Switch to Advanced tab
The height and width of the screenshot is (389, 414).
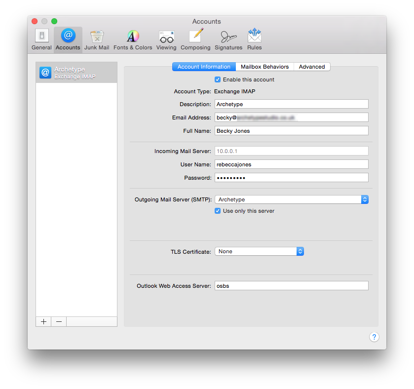pyautogui.click(x=312, y=67)
